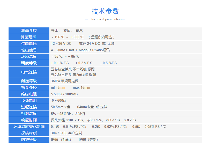Click the 64mm卡盘 process connection value
The width and height of the screenshot is (208, 148).
pos(85,107)
